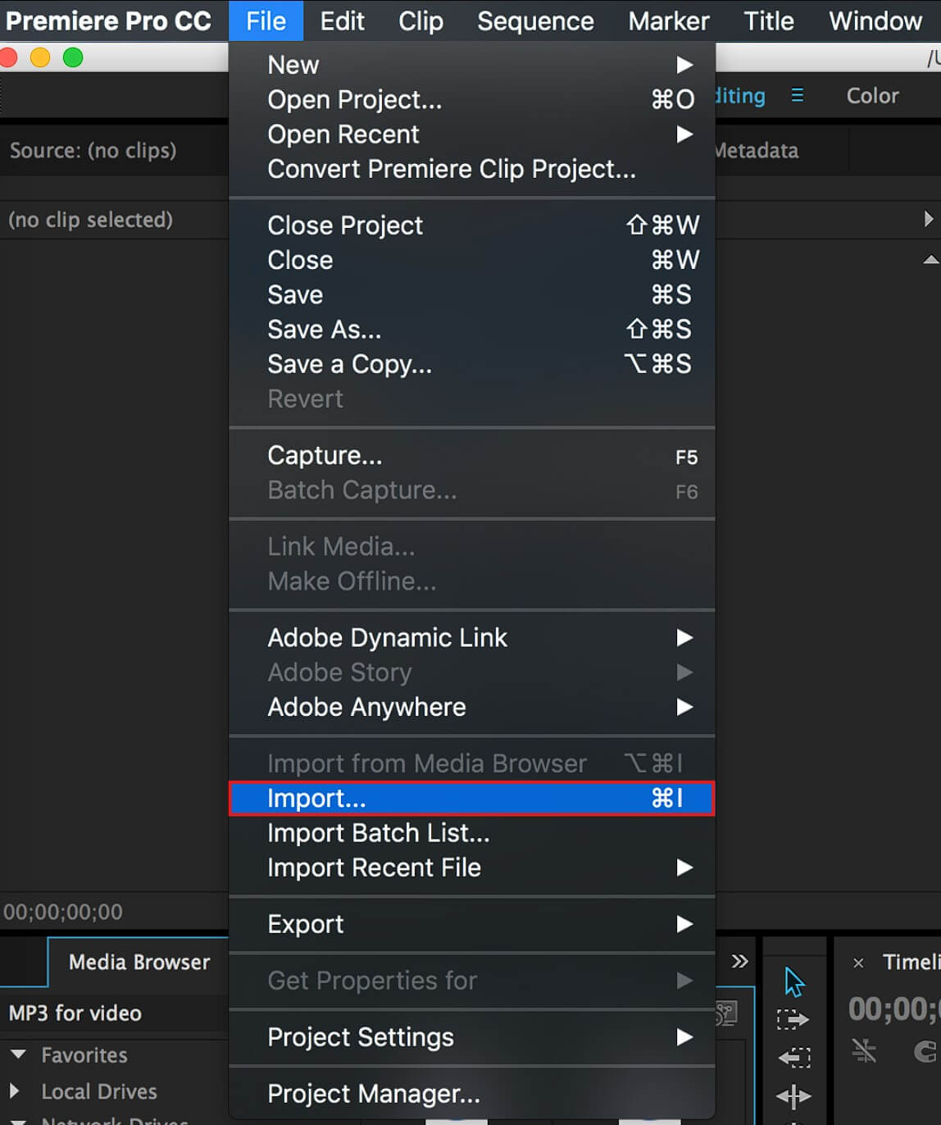941x1125 pixels.
Task: Collapse the Favorites tree in Media Browser
Action: (x=18, y=1054)
